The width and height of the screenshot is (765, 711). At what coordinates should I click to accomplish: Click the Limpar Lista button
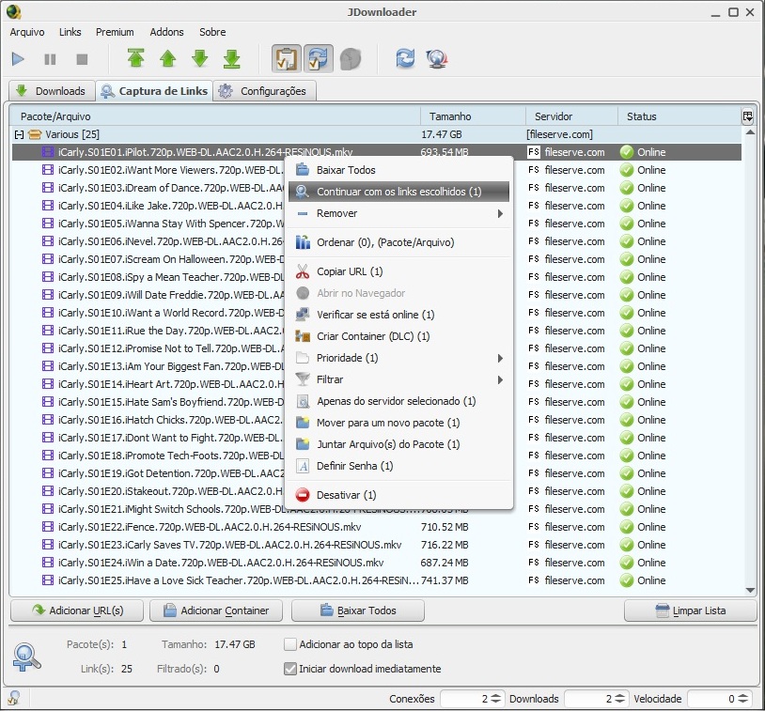(691, 611)
